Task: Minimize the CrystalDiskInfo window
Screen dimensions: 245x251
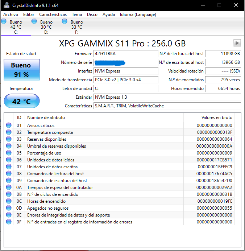Action: point(203,5)
